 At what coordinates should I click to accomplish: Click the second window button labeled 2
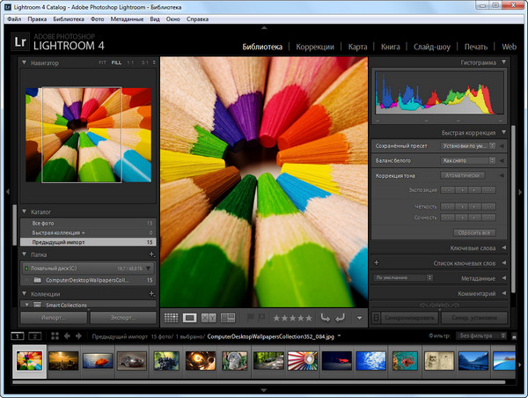[x=34, y=336]
